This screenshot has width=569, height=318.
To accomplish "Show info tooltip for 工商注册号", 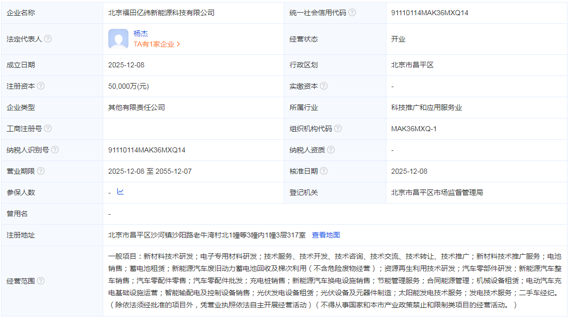I will (x=48, y=129).
